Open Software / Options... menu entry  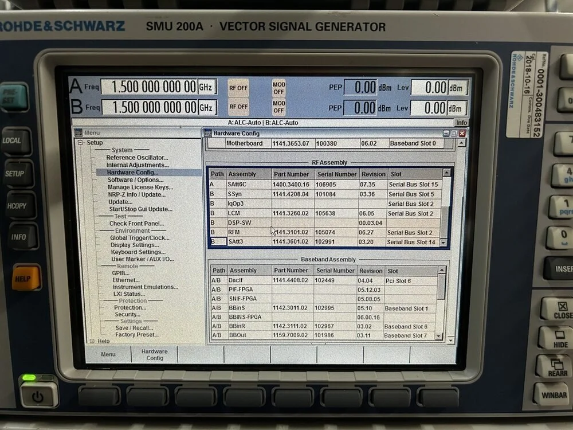136,180
